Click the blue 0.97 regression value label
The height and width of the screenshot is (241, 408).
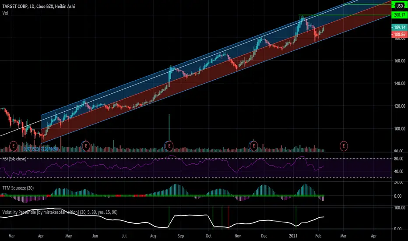[41, 149]
